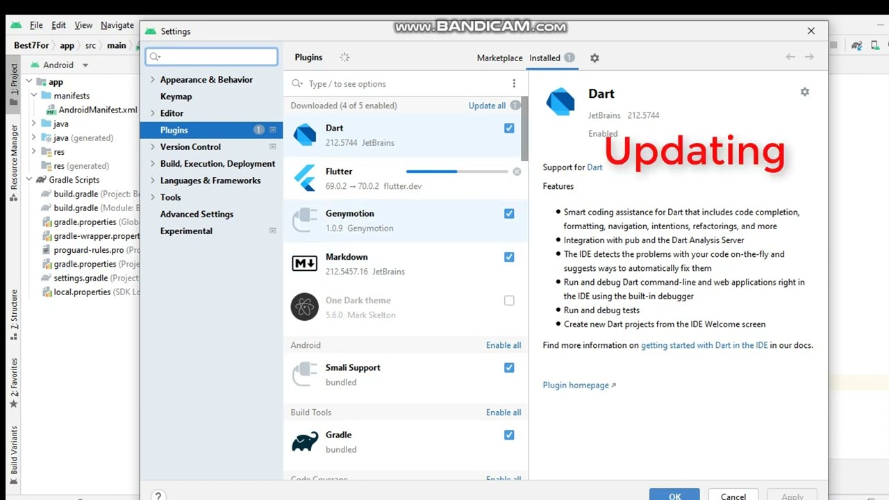The height and width of the screenshot is (500, 889).
Task: Open the Favorites tool window
Action: click(x=13, y=383)
